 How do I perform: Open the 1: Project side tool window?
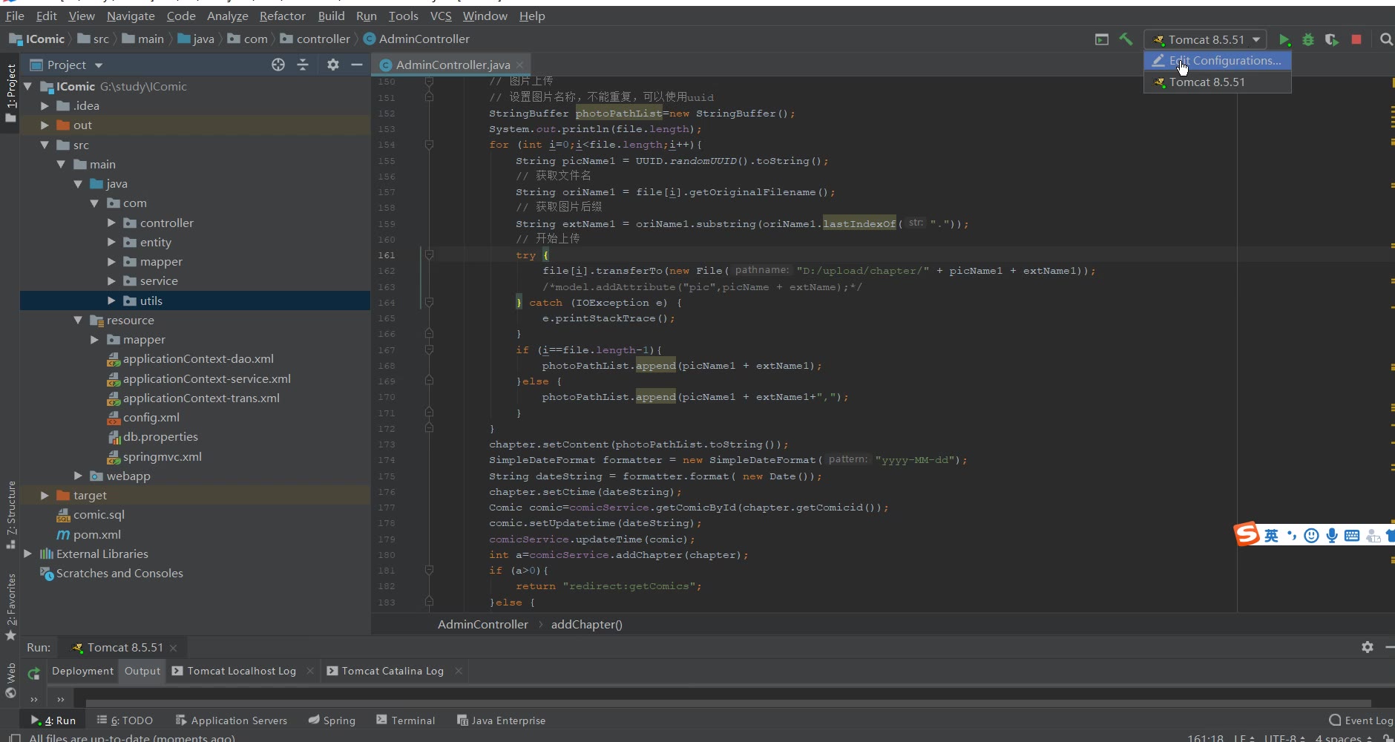[x=10, y=93]
